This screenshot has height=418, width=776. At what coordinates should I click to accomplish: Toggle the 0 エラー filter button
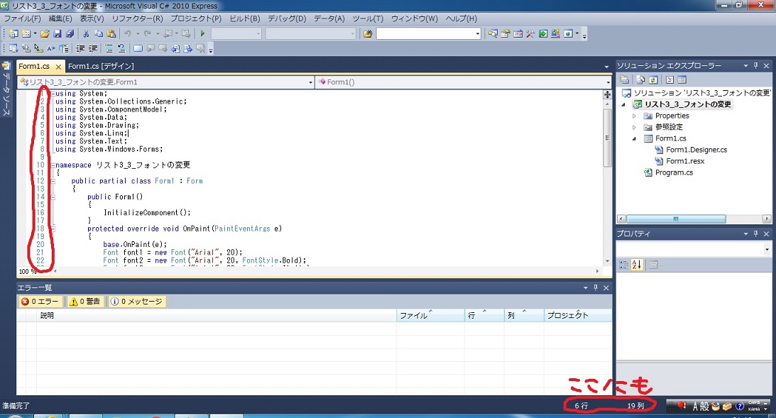pyautogui.click(x=40, y=302)
